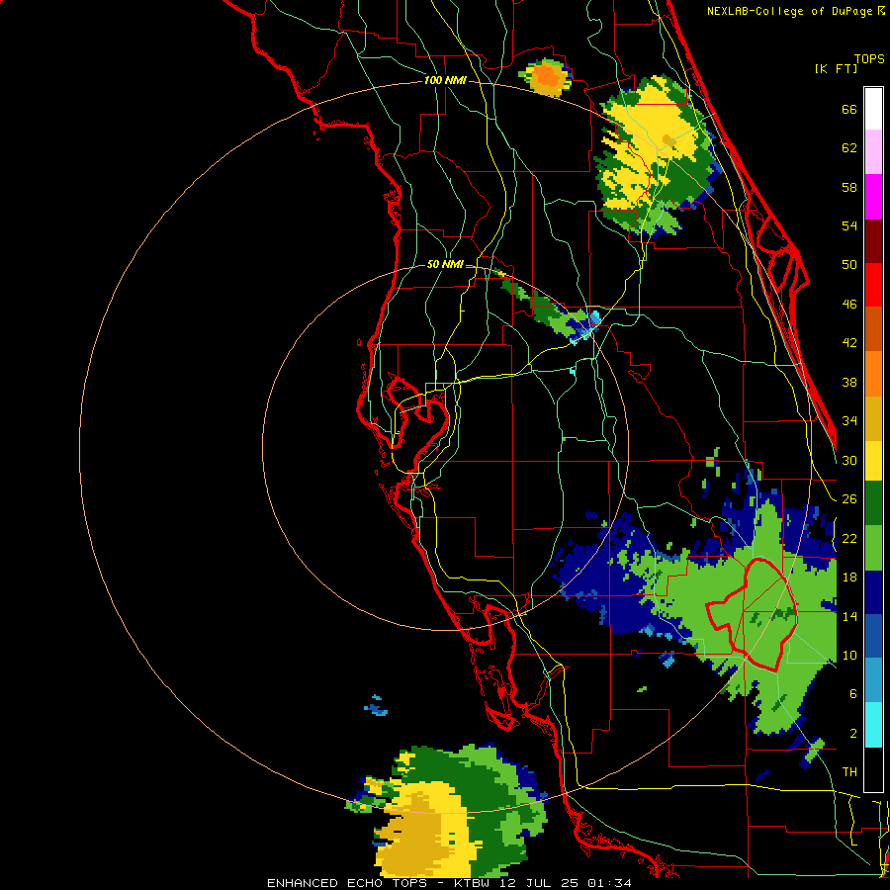Click the legend value 66
The height and width of the screenshot is (890, 890).
pos(849,109)
